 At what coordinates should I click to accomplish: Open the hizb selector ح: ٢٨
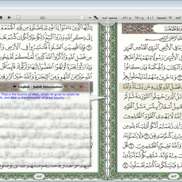click(139, 18)
